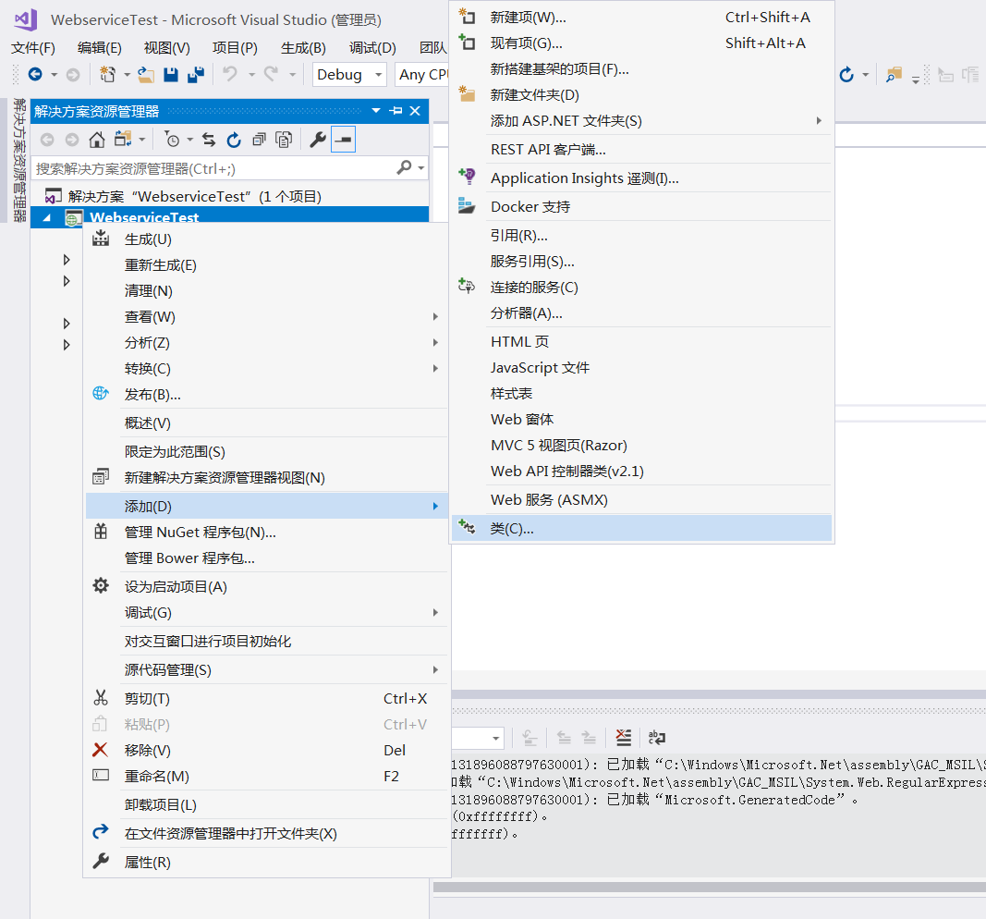Click 管理 NuGet 程序包(N)... entry
986x919 pixels.
click(266, 533)
